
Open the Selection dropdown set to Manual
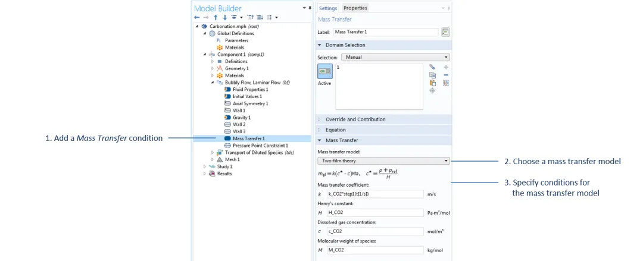395,57
